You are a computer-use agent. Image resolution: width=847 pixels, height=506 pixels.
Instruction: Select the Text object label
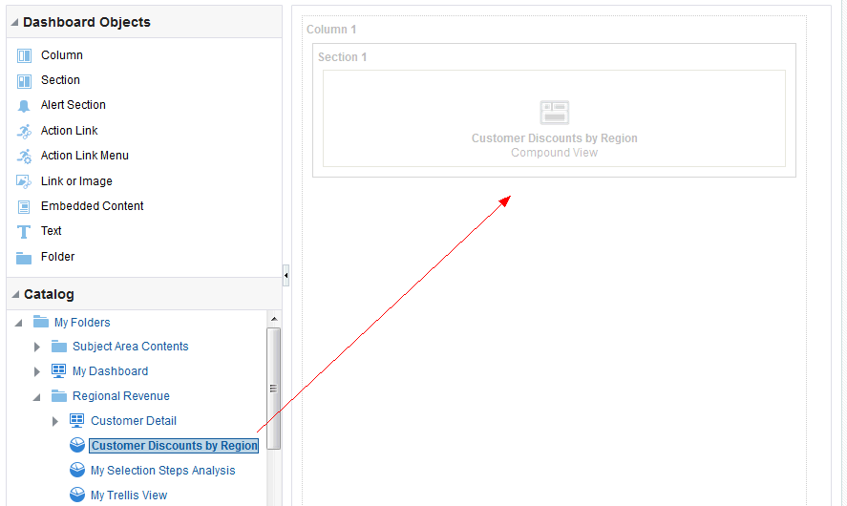52,231
